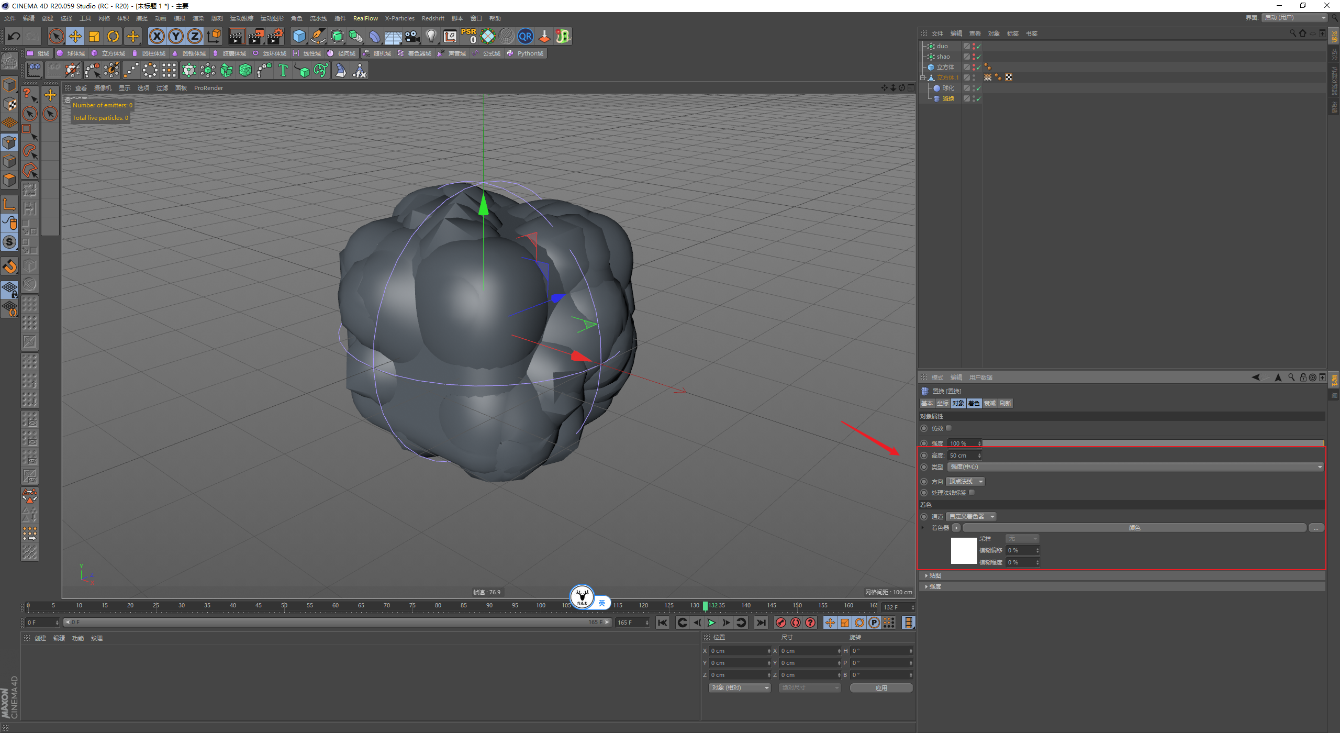The width and height of the screenshot is (1340, 733).
Task: Click the Python域 button
Action: (x=526, y=53)
